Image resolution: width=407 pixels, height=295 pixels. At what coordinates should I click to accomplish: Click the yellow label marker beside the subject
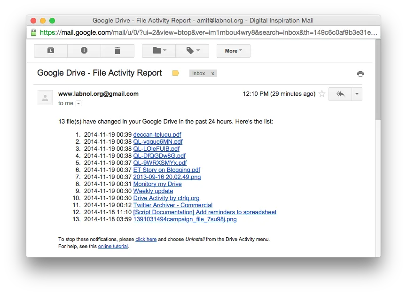[175, 73]
